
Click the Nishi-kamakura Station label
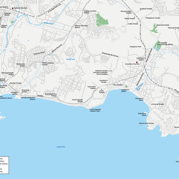[x=48, y=64]
